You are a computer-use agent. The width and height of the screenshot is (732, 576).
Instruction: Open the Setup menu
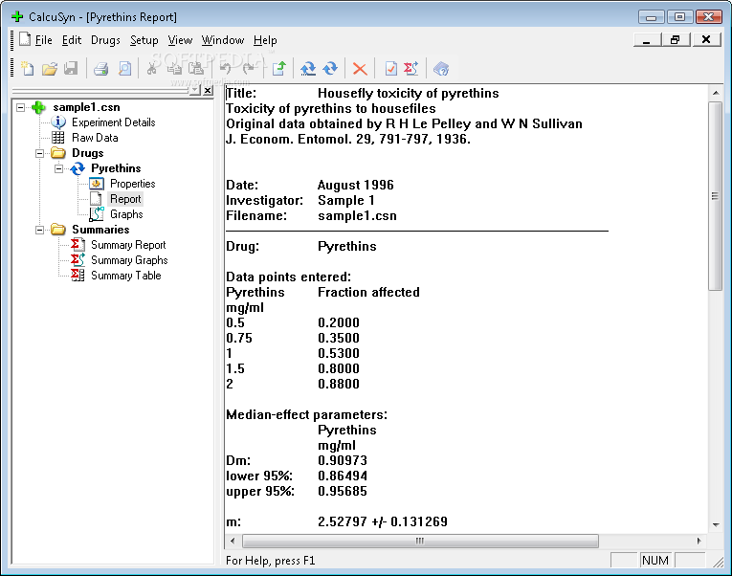coord(144,40)
